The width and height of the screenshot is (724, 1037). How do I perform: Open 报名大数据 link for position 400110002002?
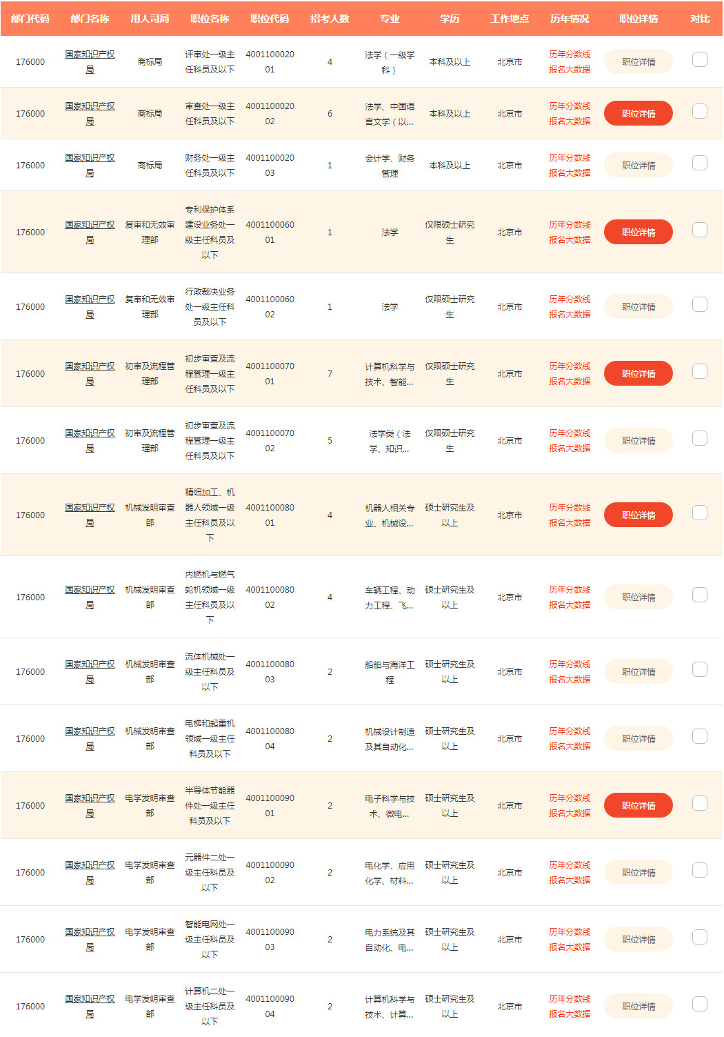tap(570, 121)
